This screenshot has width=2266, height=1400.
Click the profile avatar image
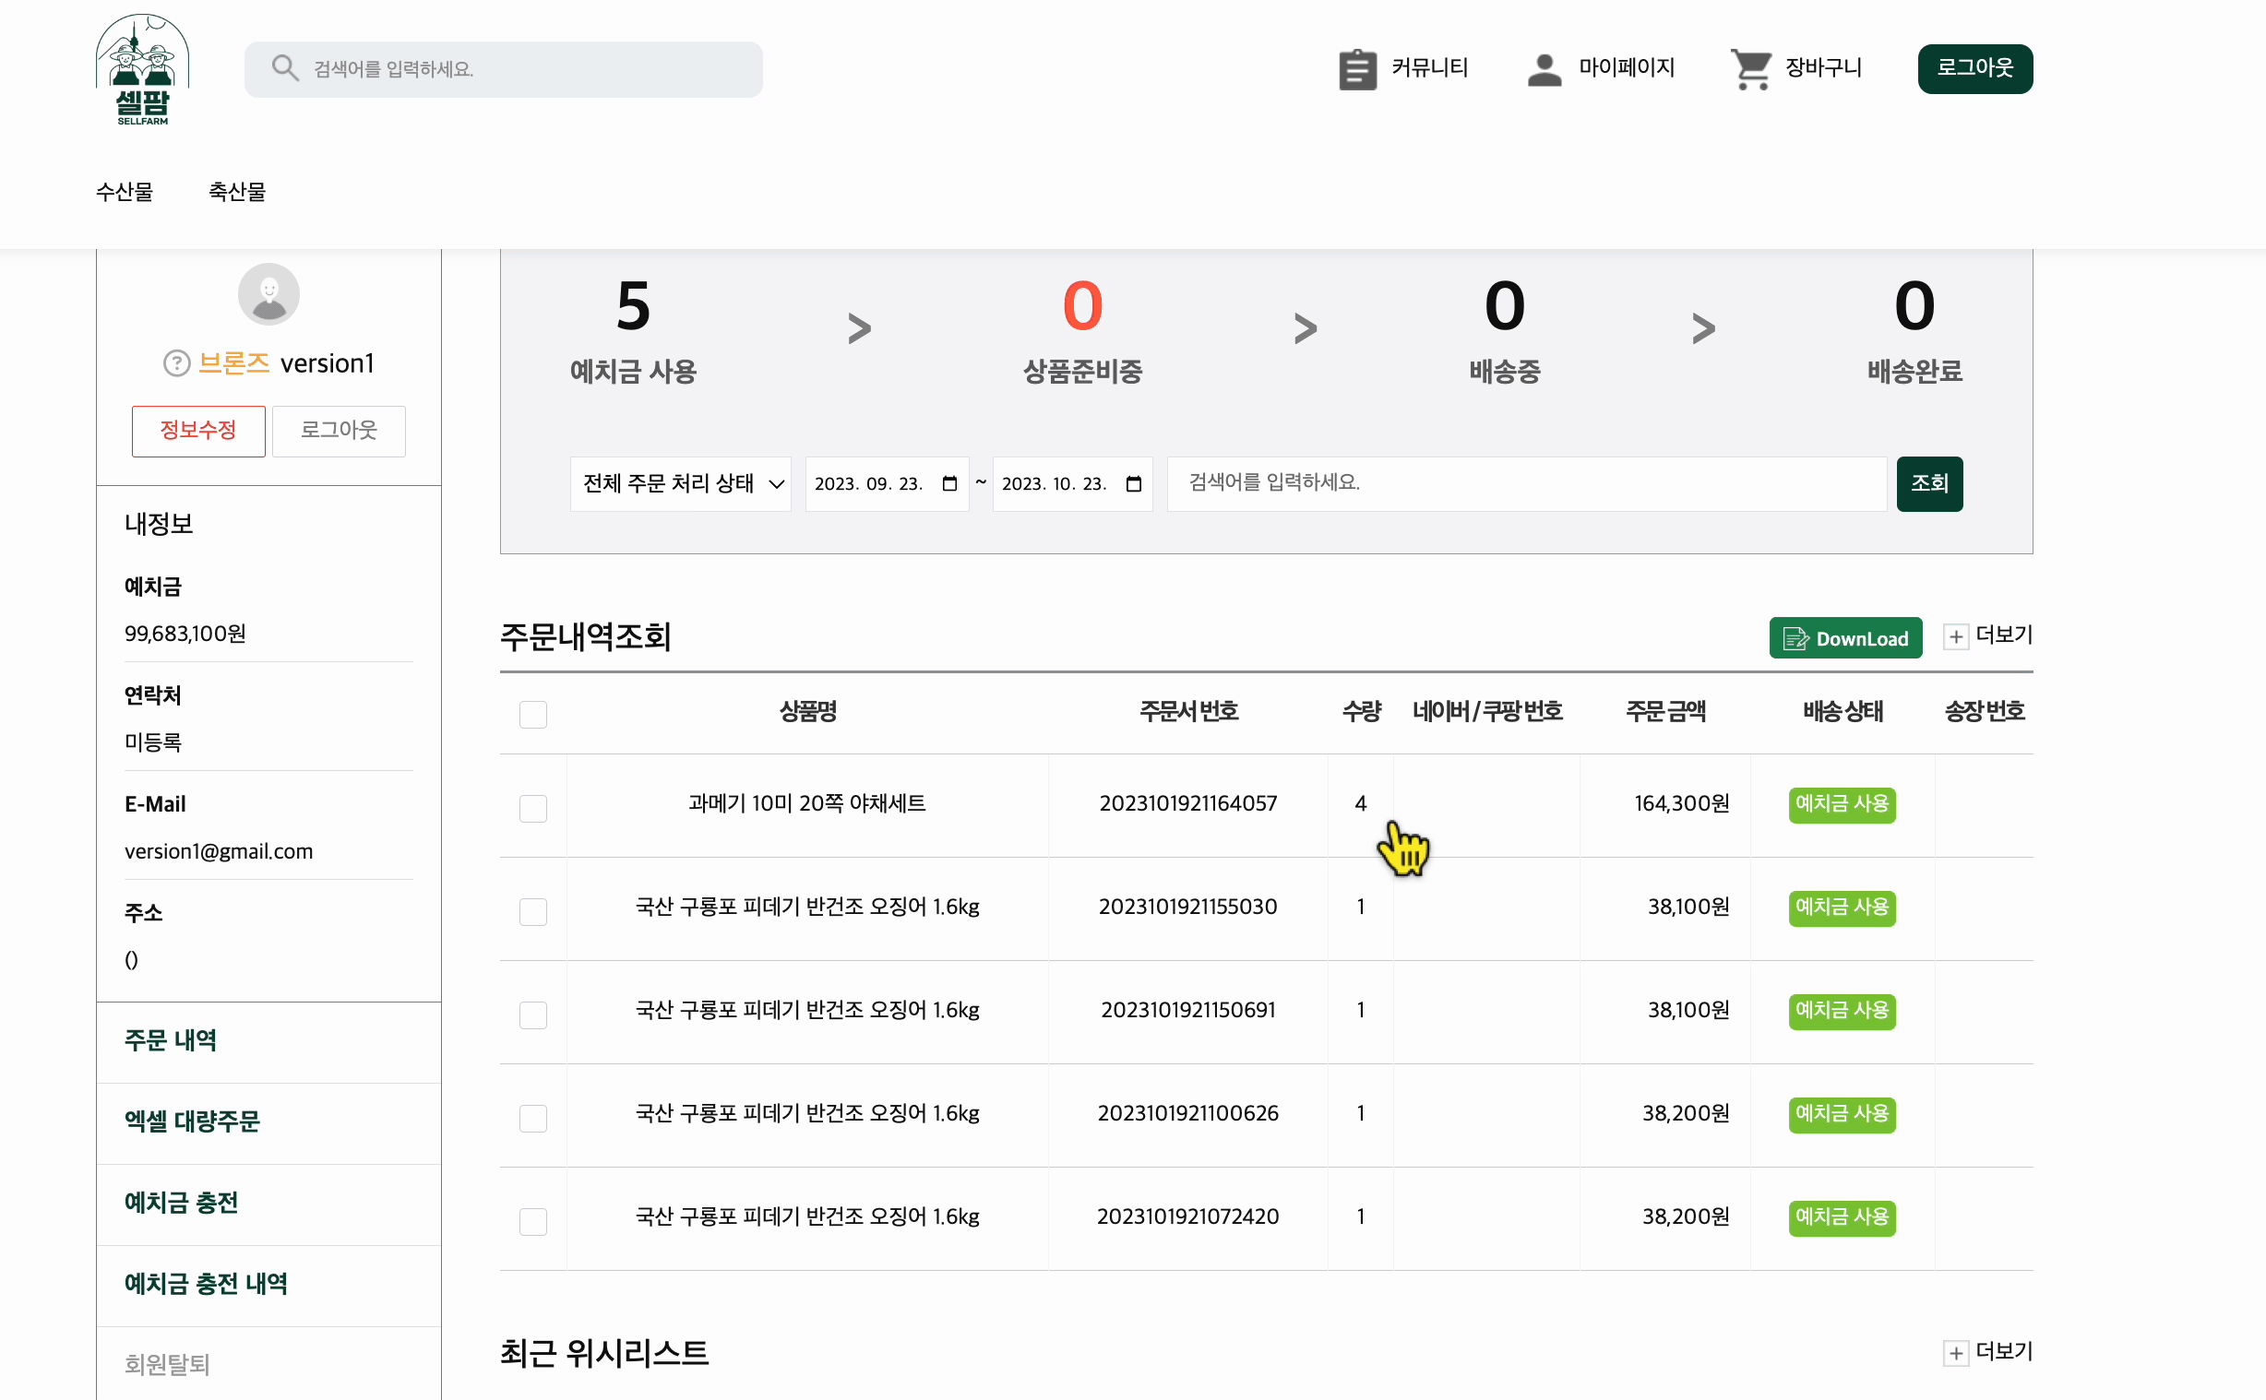coord(268,294)
